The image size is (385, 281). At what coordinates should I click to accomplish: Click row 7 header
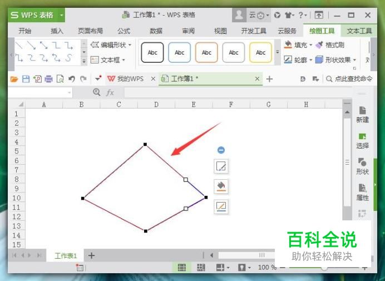17,170
